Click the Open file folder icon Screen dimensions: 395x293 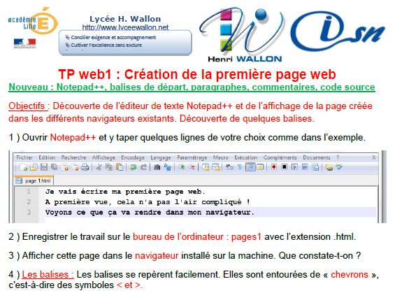pyautogui.click(x=34, y=167)
